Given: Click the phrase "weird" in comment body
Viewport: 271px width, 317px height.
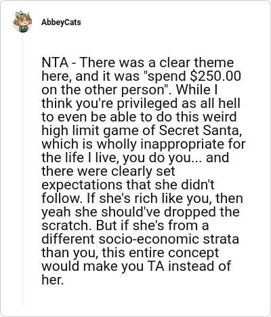Looking at the screenshot, I should coord(217,117).
